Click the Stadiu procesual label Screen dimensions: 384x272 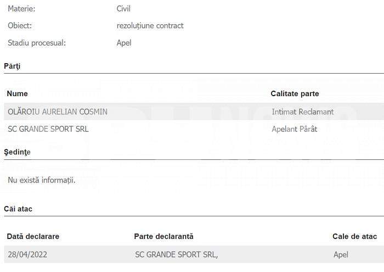[37, 43]
